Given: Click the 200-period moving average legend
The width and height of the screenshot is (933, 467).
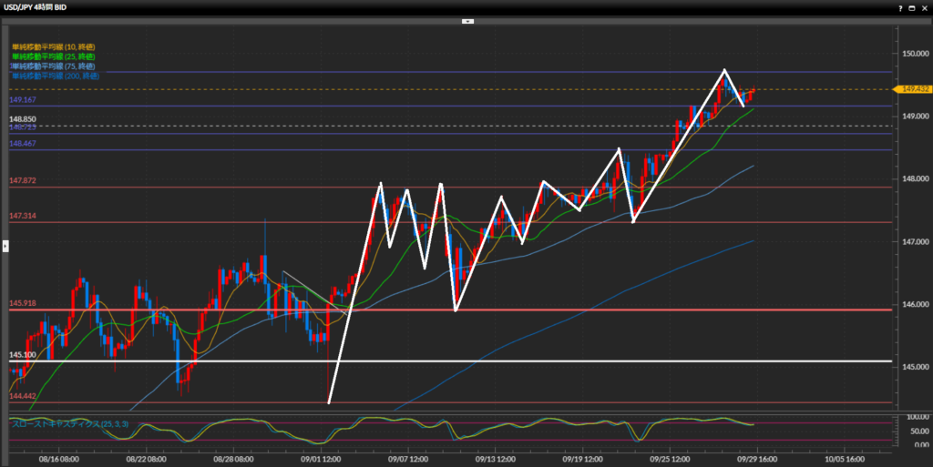Looking at the screenshot, I should point(55,76).
